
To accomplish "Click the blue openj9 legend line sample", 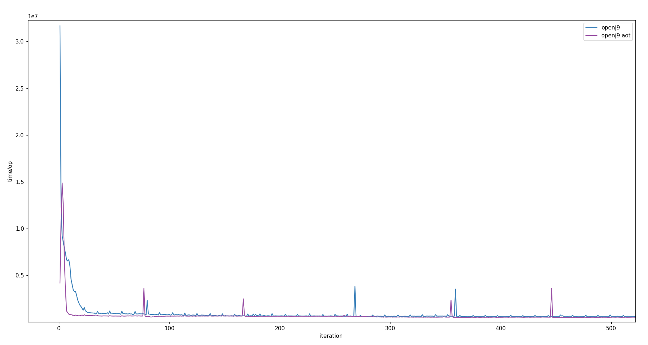I will tap(592, 28).
